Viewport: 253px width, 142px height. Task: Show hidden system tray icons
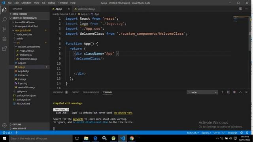click(217, 138)
